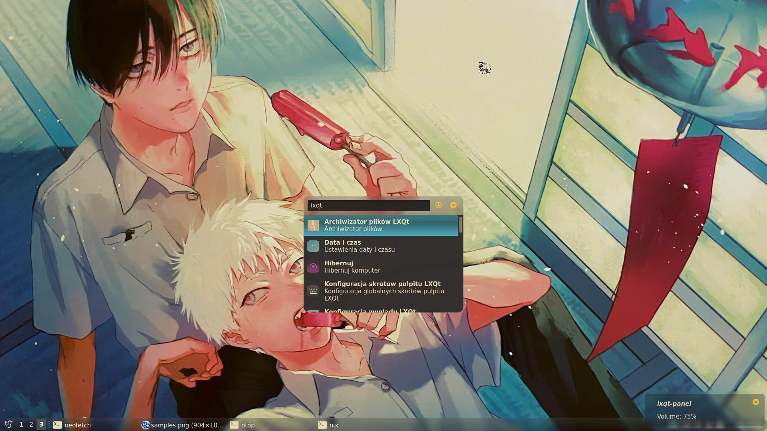Select the Archiwizator plików LXQt title
This screenshot has height=431, width=767.
pyautogui.click(x=367, y=221)
